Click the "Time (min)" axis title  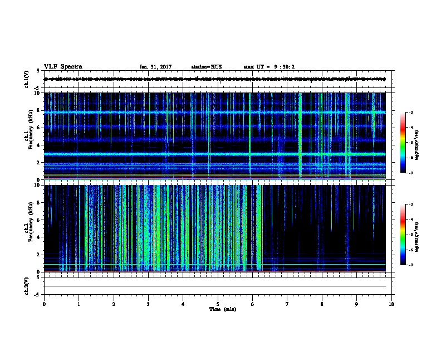pyautogui.click(x=223, y=309)
